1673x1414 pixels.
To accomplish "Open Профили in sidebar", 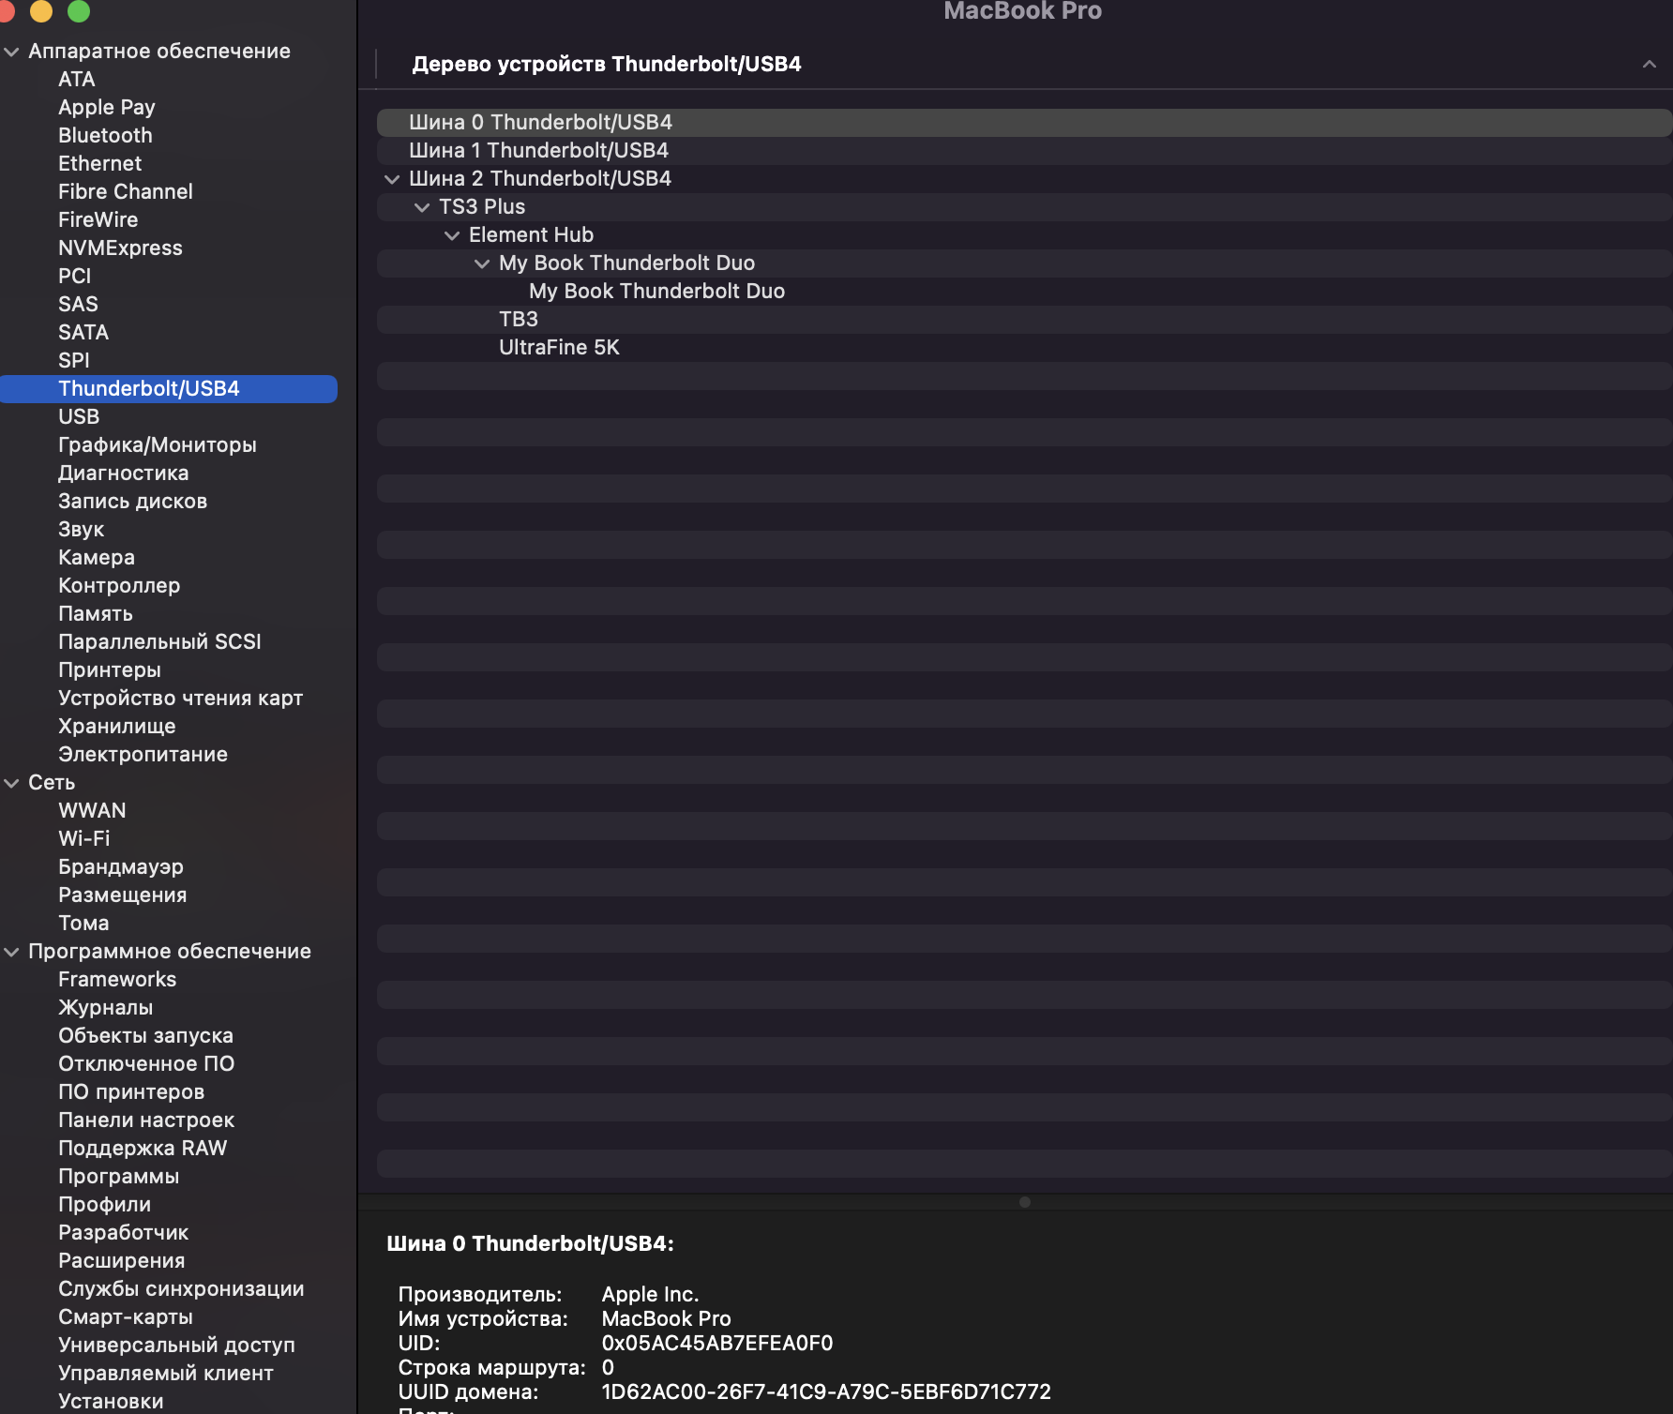I will (105, 1205).
